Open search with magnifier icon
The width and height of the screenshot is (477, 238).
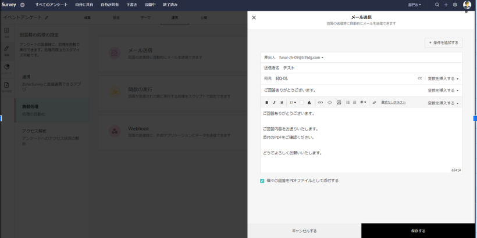tap(437, 4)
